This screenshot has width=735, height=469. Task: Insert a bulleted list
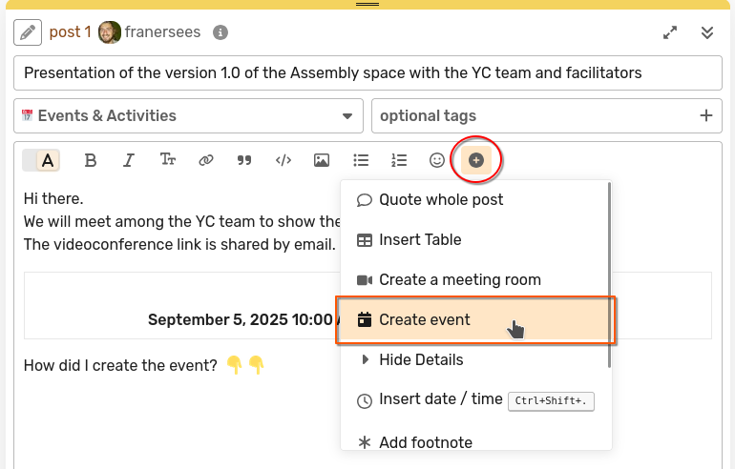361,160
